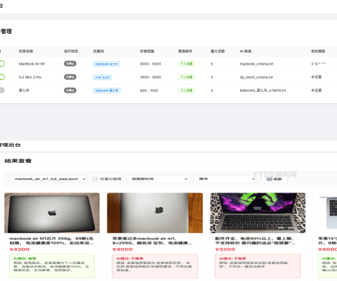Click the 个人闲置 tag in MacBook Air M1 row
The height and width of the screenshot is (281, 337).
coord(187,64)
